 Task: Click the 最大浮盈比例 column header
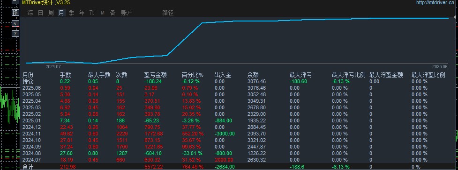[x=428, y=75]
